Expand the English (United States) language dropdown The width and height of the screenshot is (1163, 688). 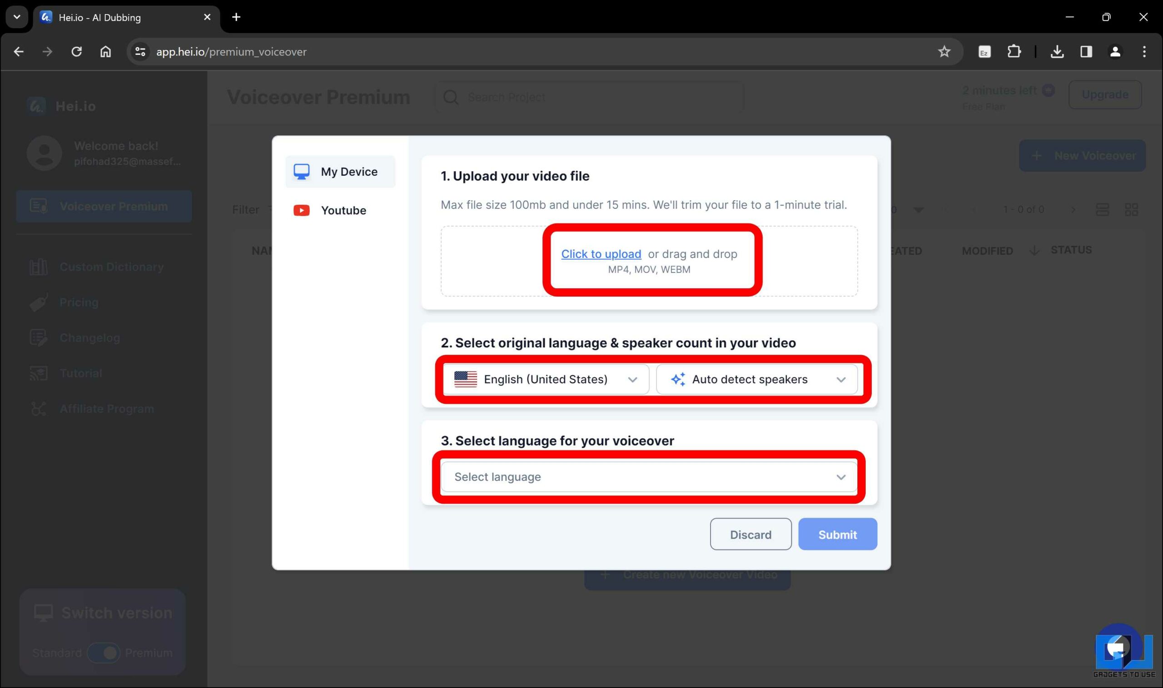point(546,379)
